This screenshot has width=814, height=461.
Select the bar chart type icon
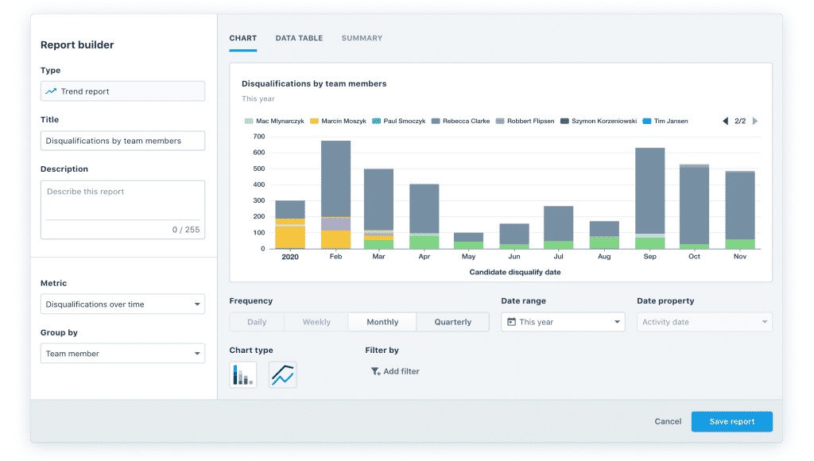(242, 374)
